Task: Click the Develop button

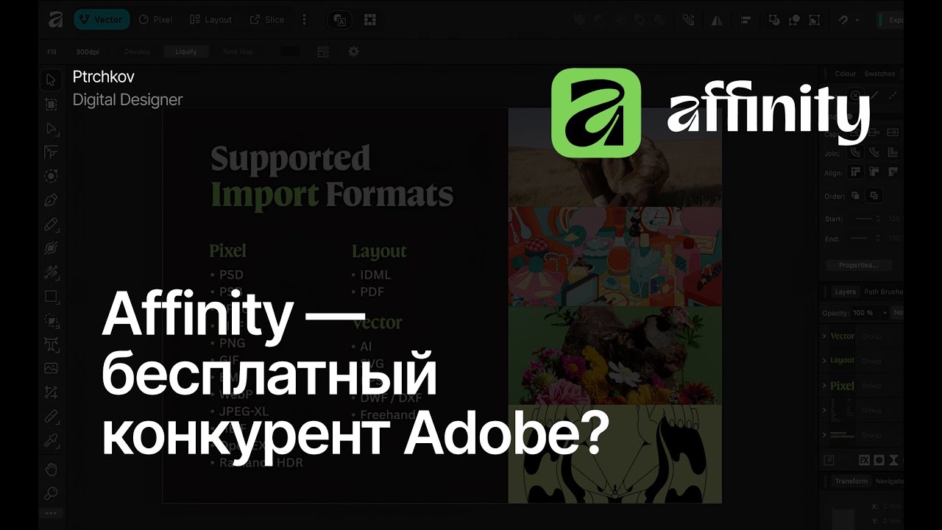Action: click(137, 52)
